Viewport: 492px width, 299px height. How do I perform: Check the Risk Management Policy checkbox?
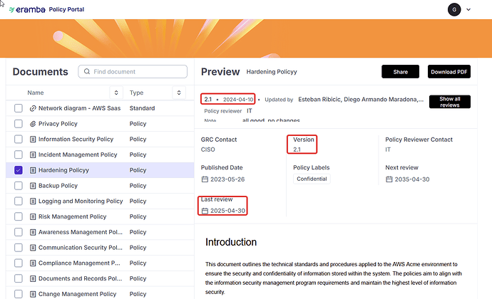19,216
